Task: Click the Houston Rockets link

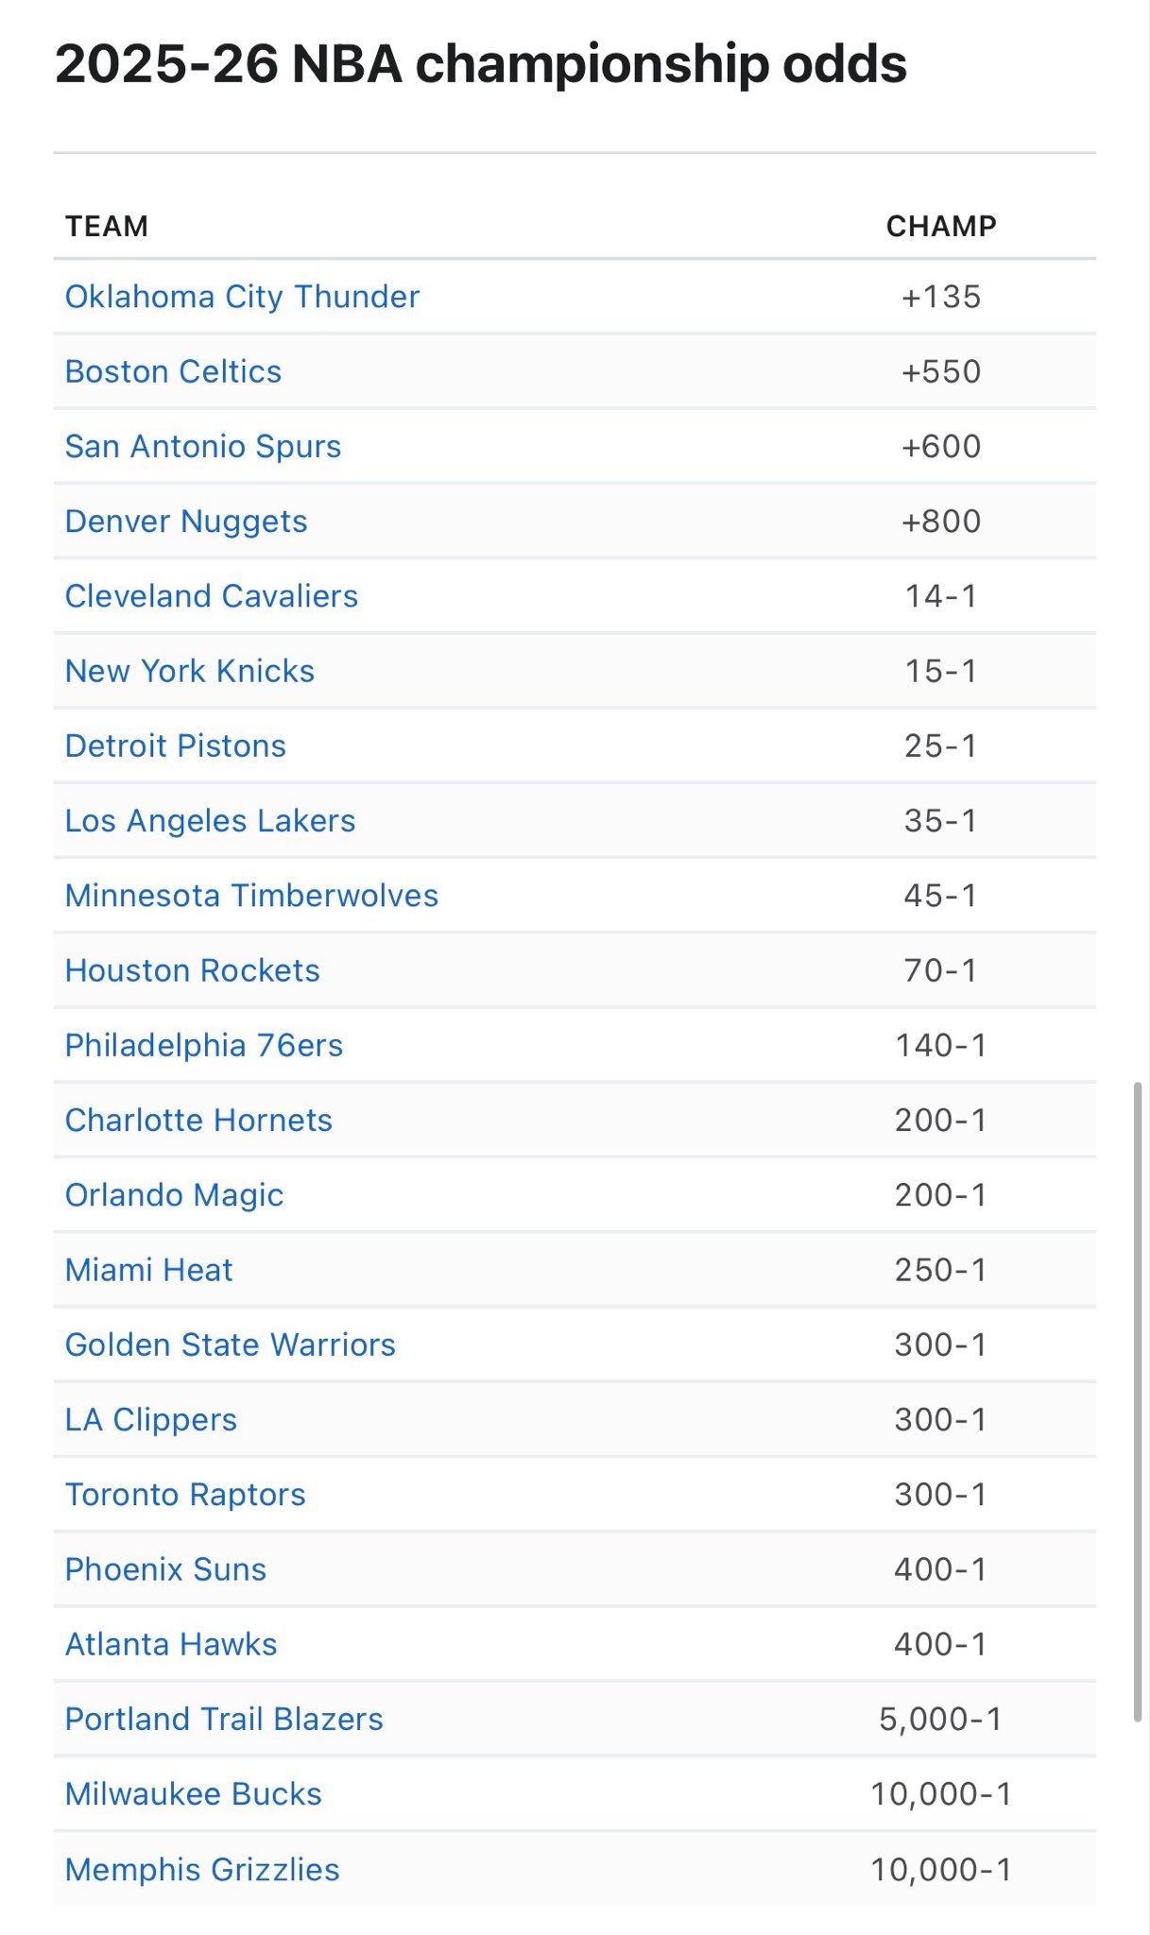Action: (193, 970)
